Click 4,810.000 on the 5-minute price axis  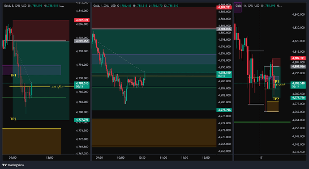[82, 11]
